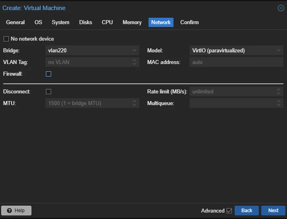Increase the VLAN Tag value
Viewport: 287px width, 219px height.
click(134, 60)
